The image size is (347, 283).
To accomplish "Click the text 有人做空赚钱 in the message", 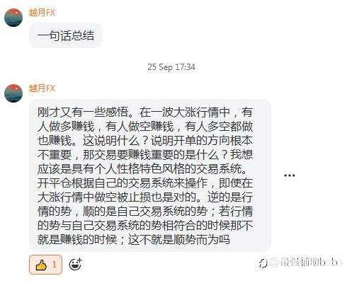I will [x=140, y=127].
